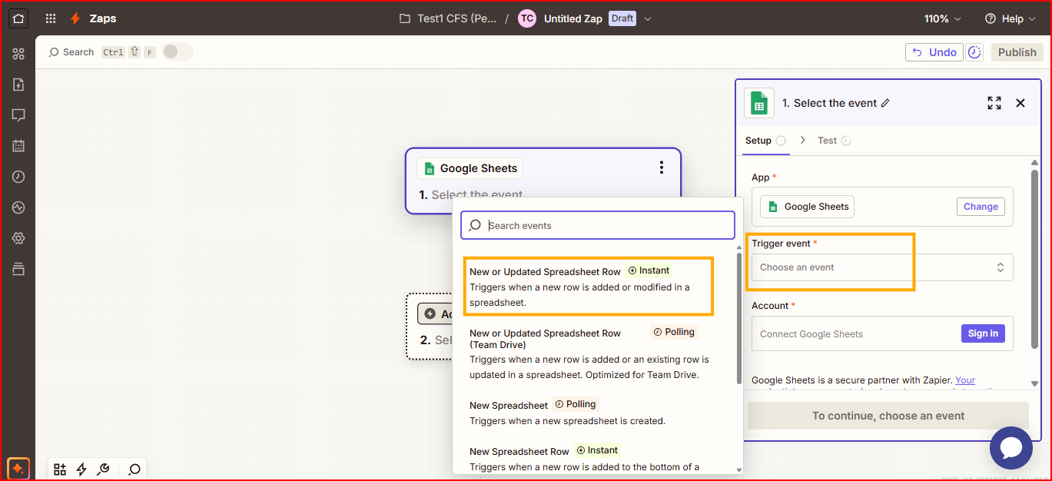
Task: Open the 110% zoom dropdown
Action: tap(943, 18)
